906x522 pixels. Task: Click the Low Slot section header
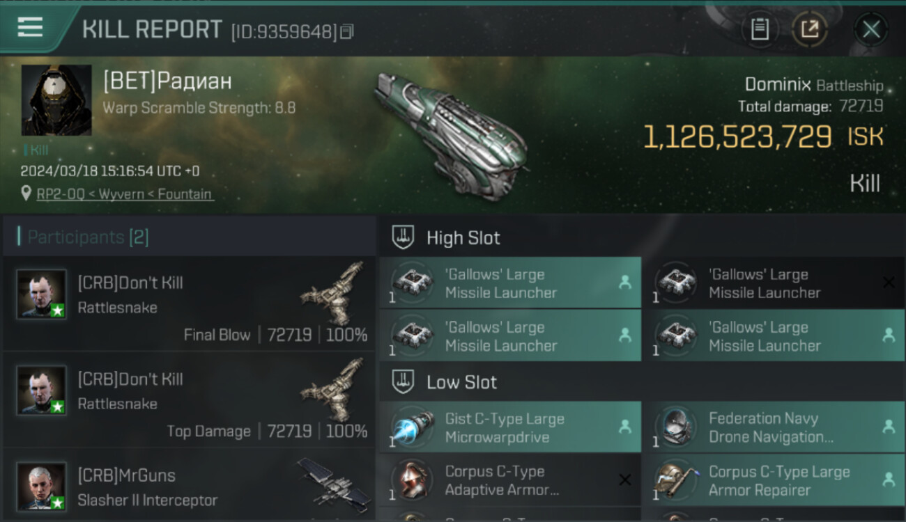coord(461,382)
